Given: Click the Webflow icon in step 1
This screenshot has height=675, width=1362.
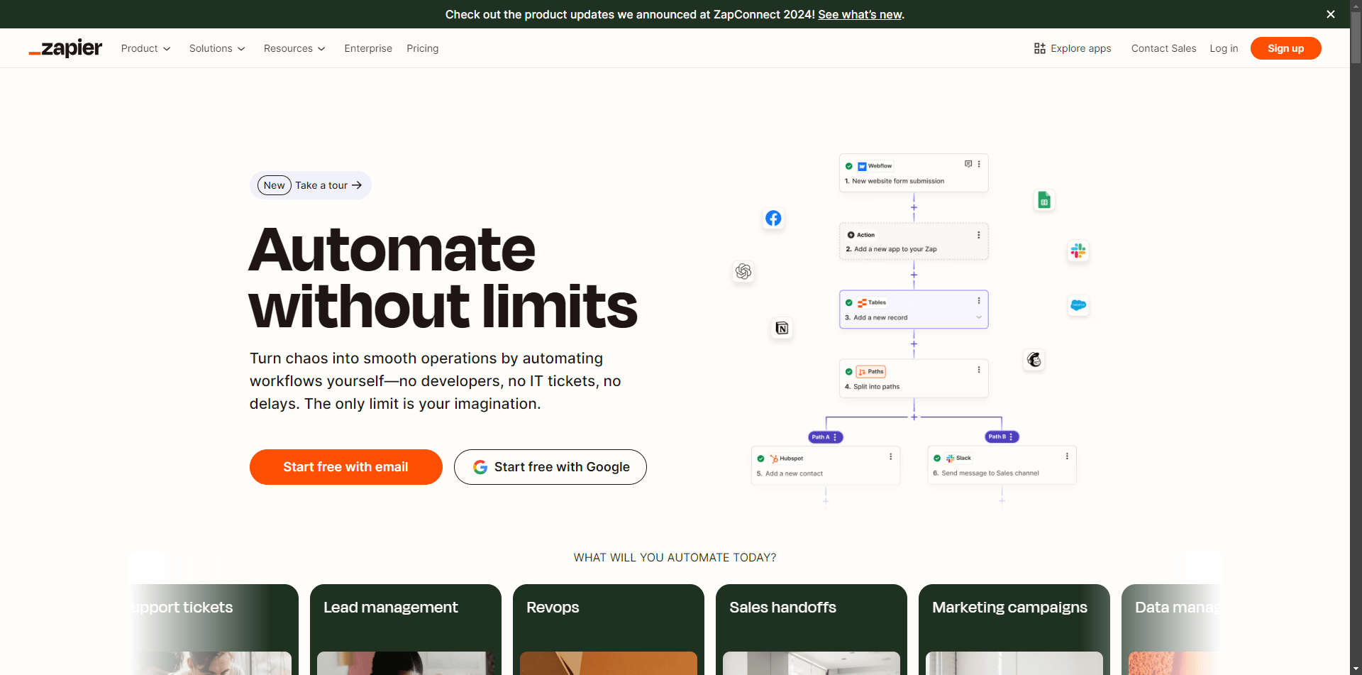Looking at the screenshot, I should [862, 166].
